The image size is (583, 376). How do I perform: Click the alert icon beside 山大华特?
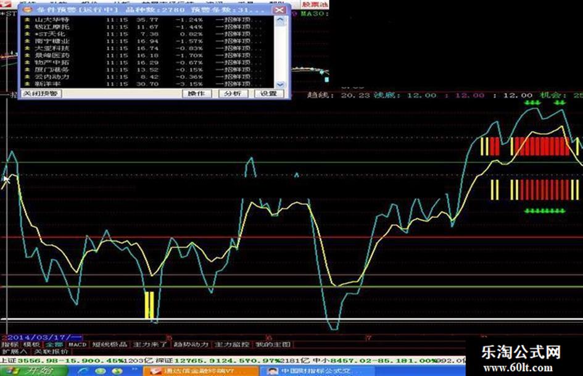(27, 20)
